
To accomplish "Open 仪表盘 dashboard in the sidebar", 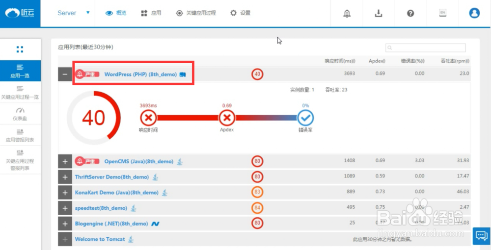I will (20, 114).
